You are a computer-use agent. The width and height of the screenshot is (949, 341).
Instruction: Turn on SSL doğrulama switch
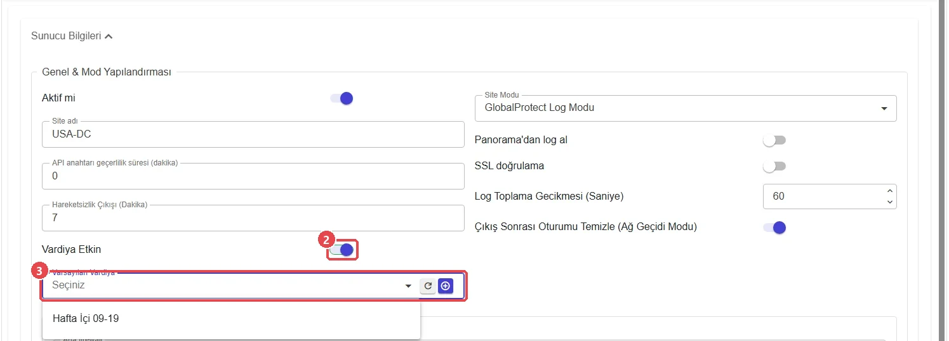click(x=774, y=167)
